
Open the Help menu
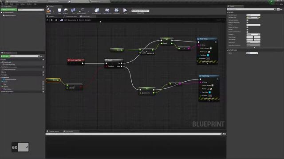click(x=35, y=4)
